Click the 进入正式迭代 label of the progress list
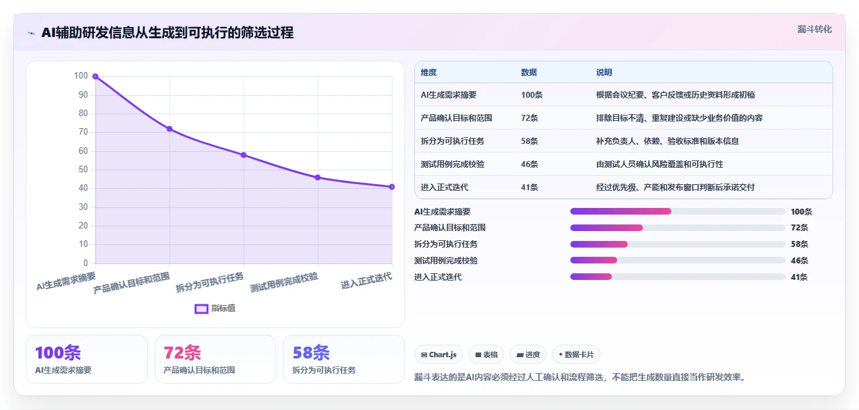 (x=438, y=277)
